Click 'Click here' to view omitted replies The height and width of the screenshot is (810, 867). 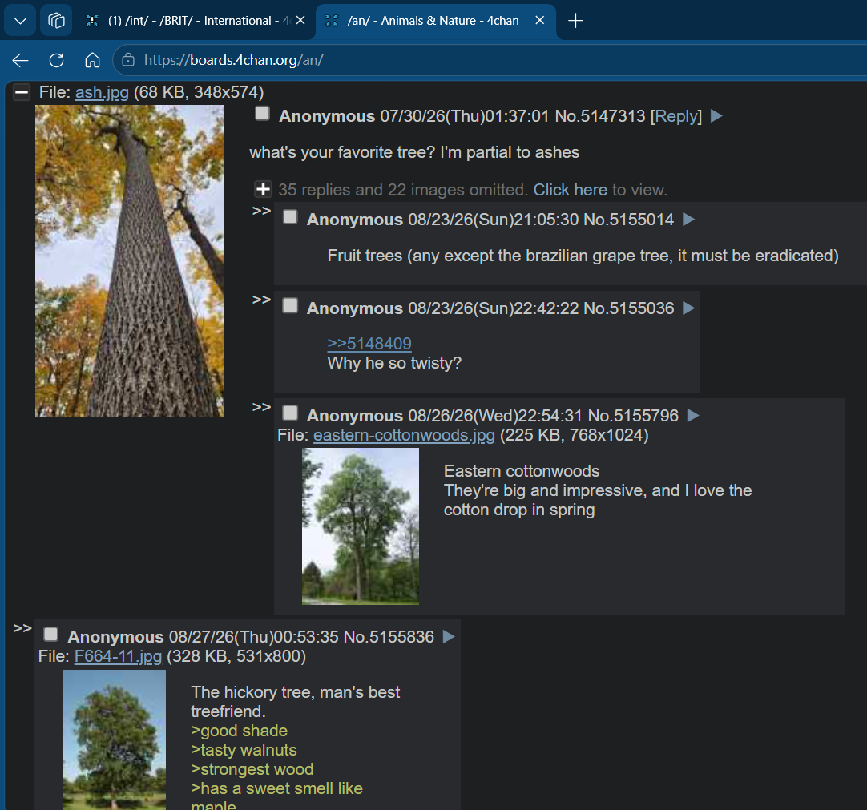(570, 190)
